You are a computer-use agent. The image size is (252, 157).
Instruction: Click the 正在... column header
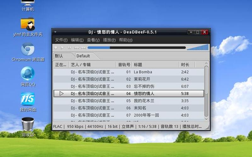(61, 65)
